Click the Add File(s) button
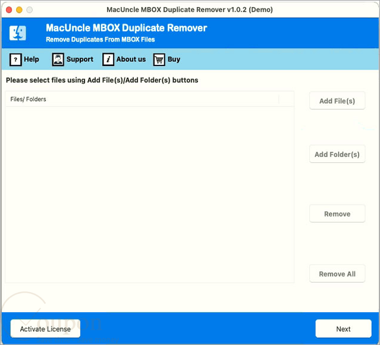This screenshot has height=345, width=380. pyautogui.click(x=337, y=101)
